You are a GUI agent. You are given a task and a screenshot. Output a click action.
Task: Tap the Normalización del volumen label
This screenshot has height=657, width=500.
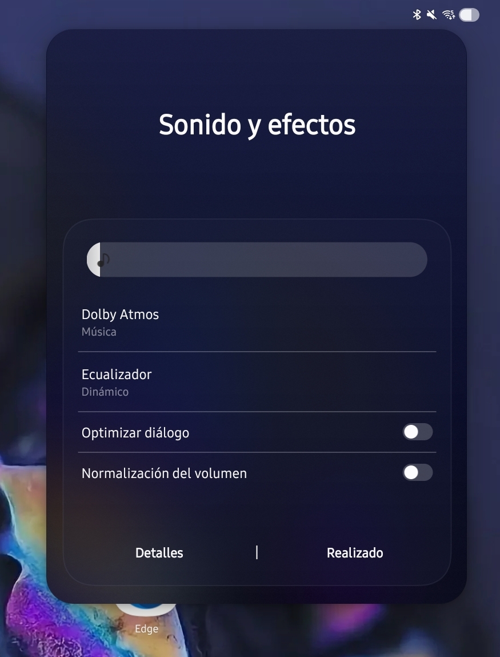point(164,473)
